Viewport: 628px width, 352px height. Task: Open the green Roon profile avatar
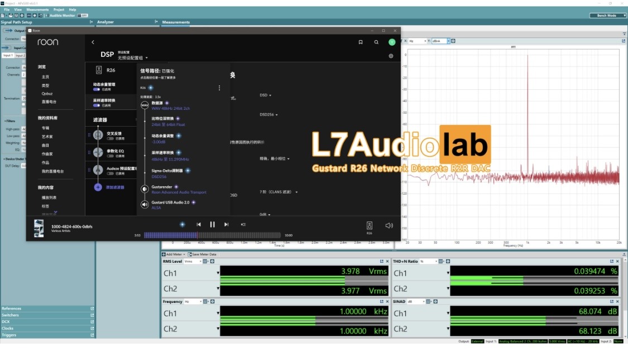392,42
